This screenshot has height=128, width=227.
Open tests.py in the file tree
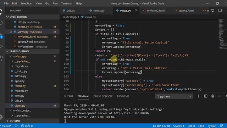(32, 96)
